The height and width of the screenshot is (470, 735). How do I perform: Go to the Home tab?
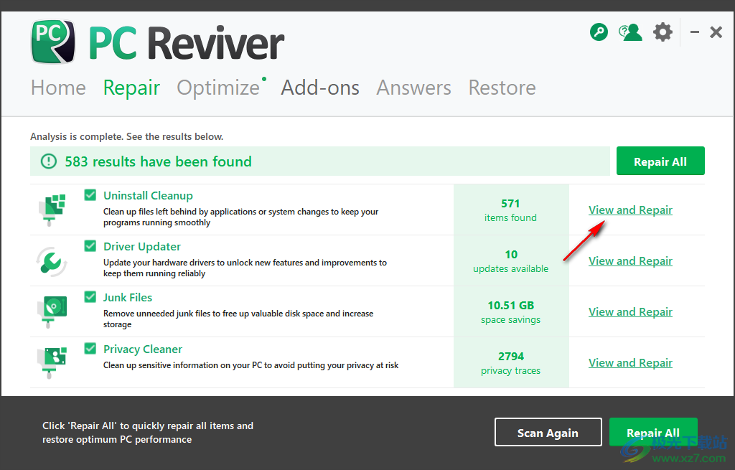coord(59,88)
